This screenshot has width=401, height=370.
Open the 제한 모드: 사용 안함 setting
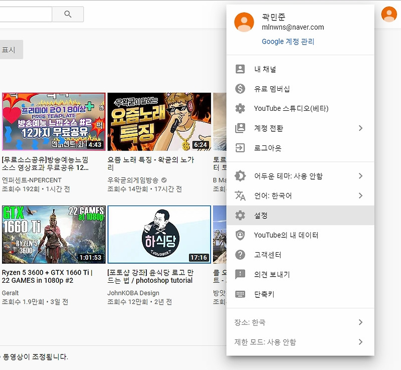click(x=300, y=342)
